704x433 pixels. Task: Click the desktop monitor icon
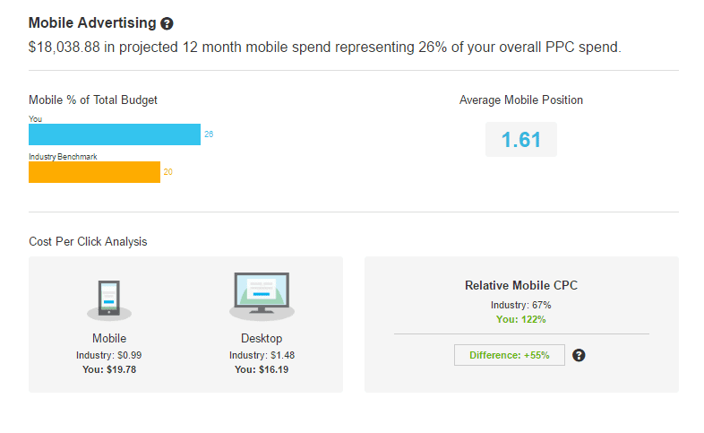[262, 296]
